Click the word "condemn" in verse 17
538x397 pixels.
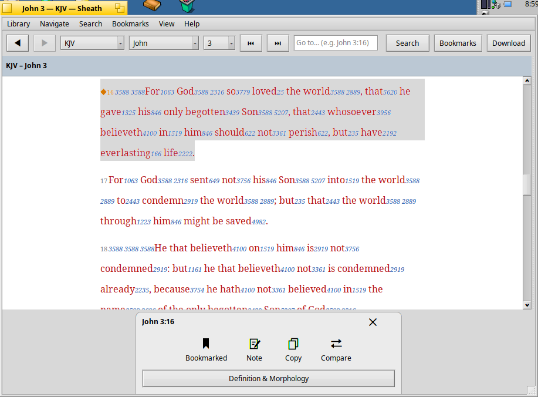point(163,200)
